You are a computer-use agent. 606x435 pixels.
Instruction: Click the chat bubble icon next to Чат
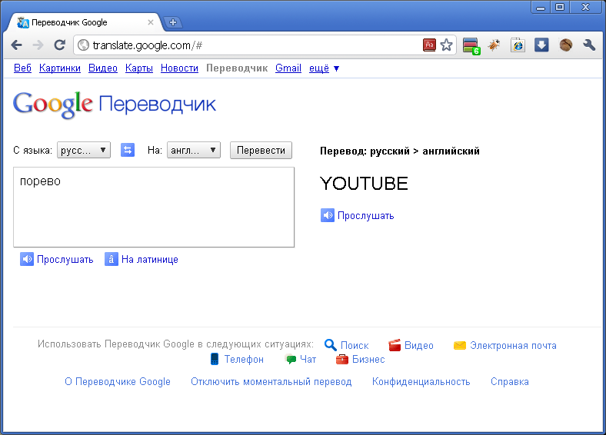(x=291, y=359)
